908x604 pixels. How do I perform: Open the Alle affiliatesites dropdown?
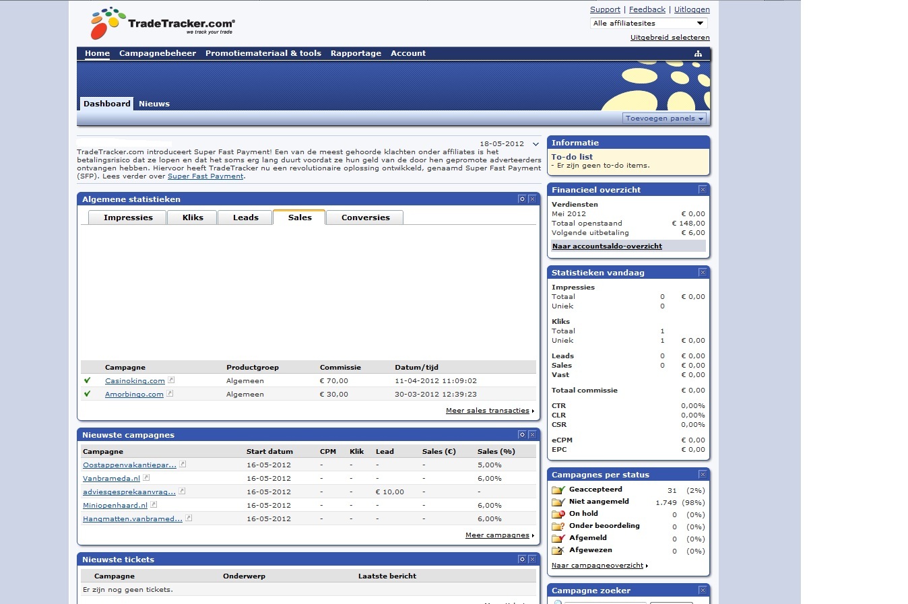tap(649, 24)
